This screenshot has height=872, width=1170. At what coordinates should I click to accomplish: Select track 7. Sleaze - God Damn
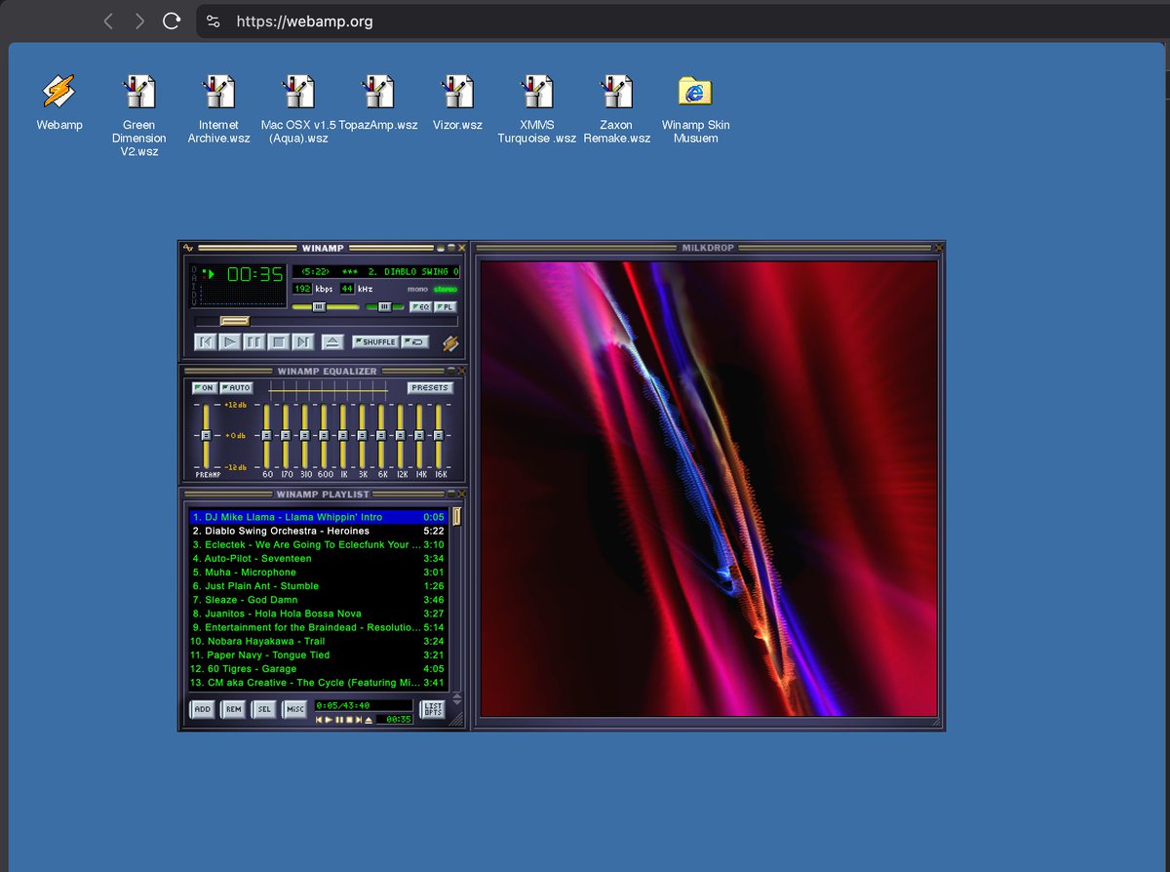point(318,600)
